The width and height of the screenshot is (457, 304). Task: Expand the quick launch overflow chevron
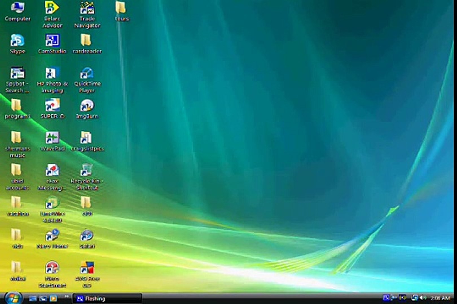click(x=67, y=296)
